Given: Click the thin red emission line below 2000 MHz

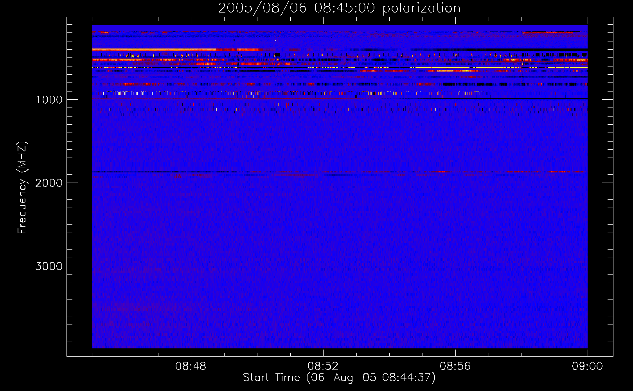Looking at the screenshot, I should [x=340, y=172].
